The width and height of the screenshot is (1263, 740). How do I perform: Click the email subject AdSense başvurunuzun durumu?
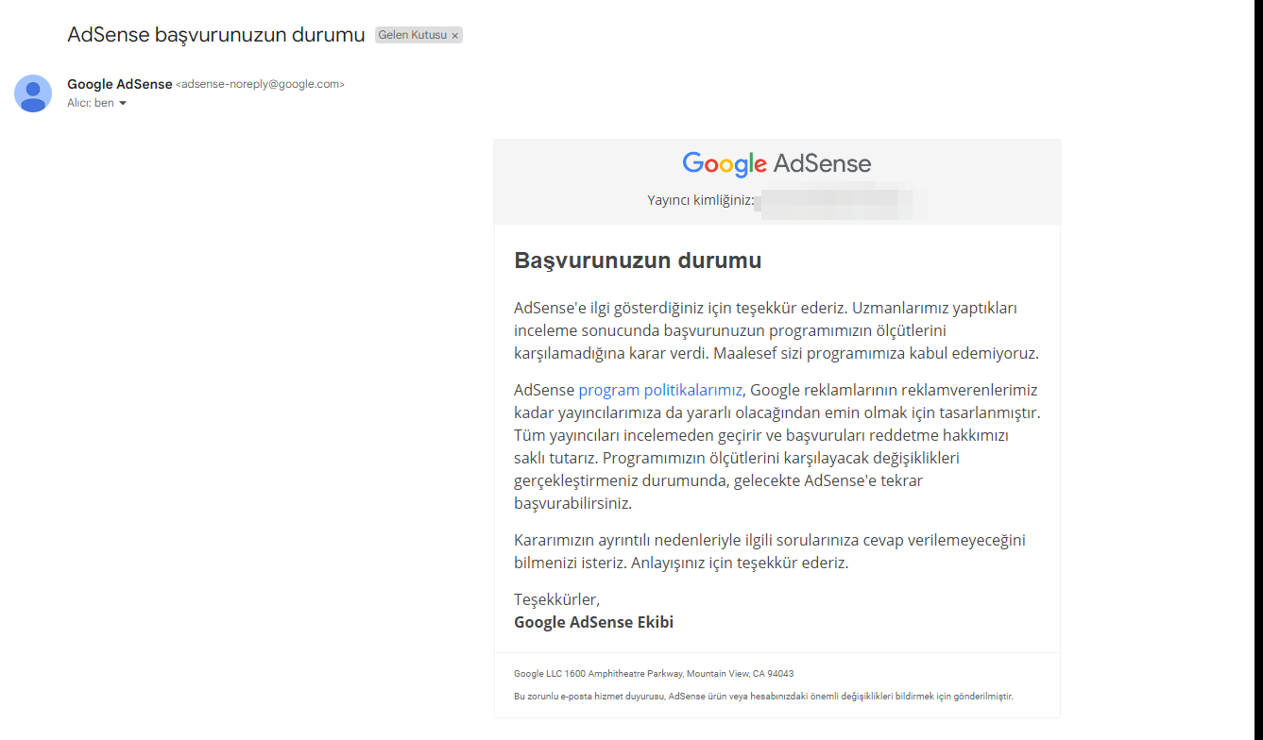216,35
